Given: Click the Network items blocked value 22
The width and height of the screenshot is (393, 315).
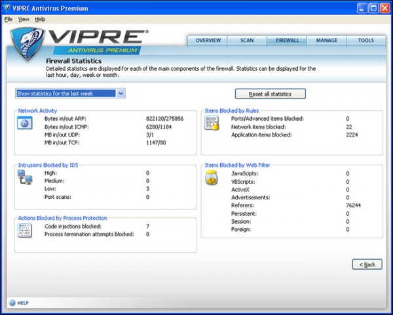Looking at the screenshot, I should click(x=349, y=127).
